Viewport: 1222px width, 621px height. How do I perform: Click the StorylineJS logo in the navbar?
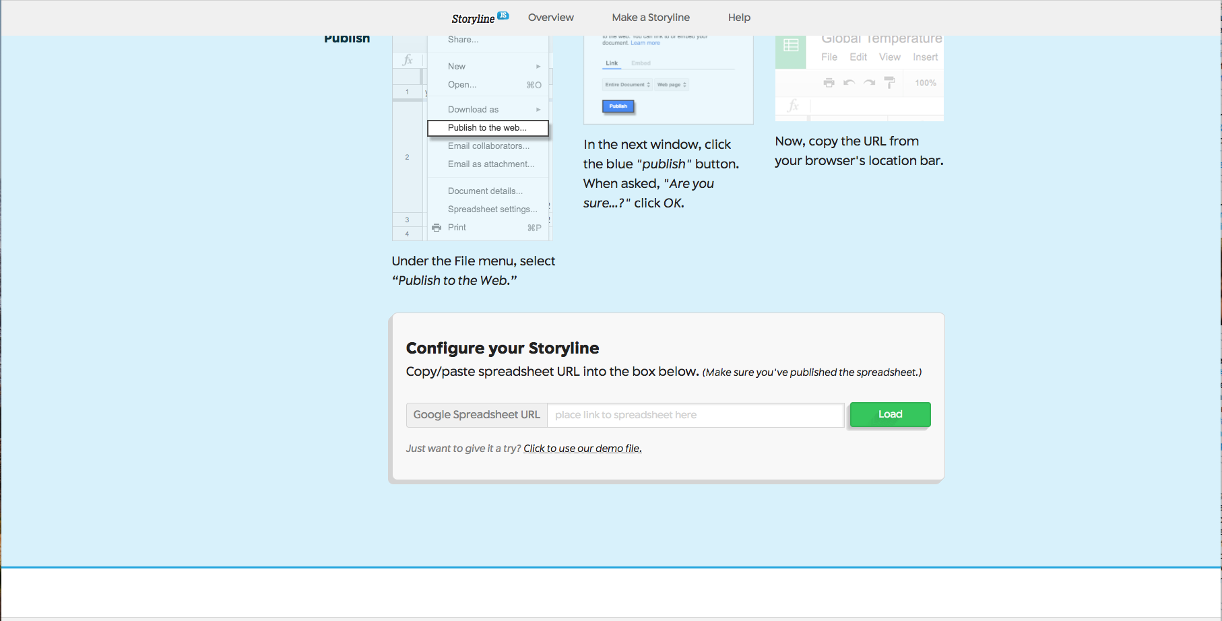pyautogui.click(x=480, y=18)
